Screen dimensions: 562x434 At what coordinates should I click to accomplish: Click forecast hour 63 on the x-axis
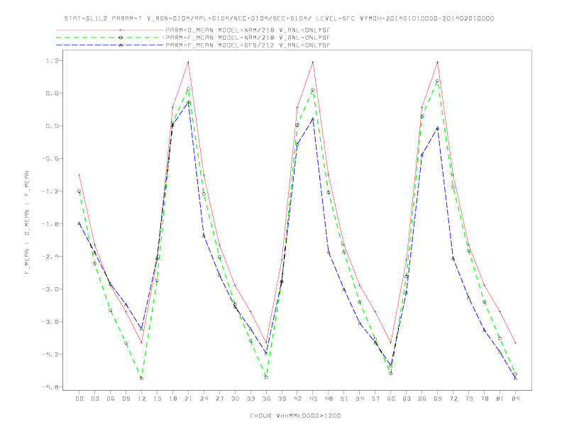[407, 399]
